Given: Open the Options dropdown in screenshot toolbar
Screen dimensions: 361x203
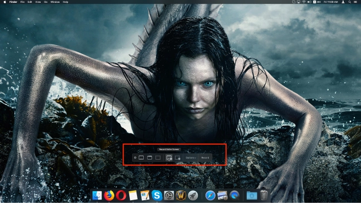Looking at the screenshot, I should tap(191, 158).
